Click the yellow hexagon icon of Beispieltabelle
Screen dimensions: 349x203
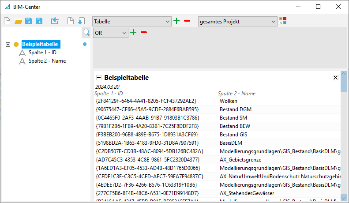[16, 44]
